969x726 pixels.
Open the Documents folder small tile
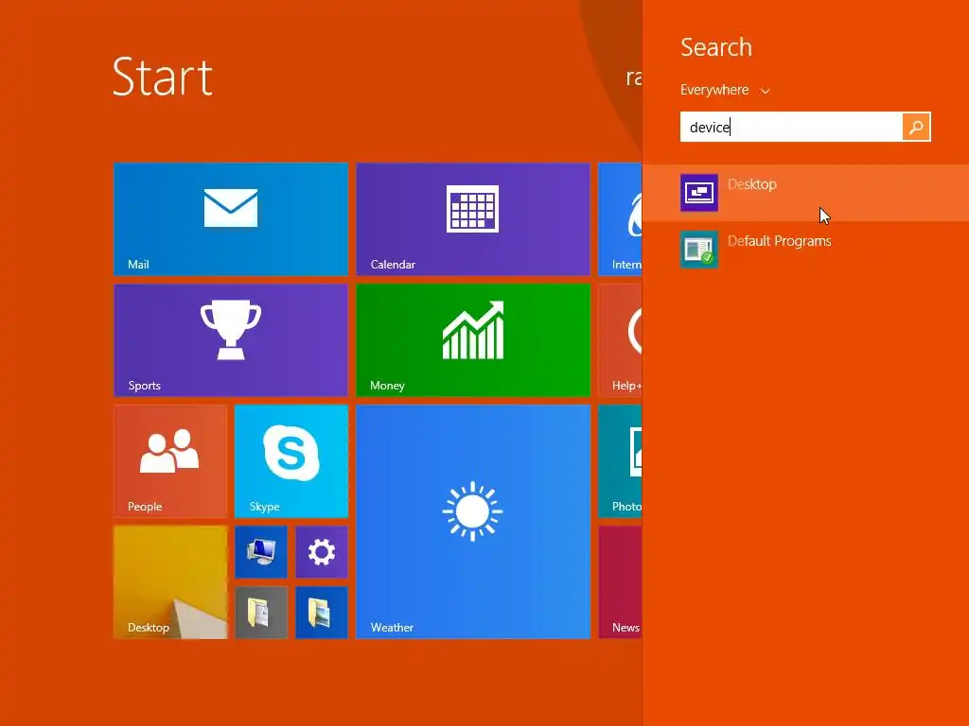(261, 613)
